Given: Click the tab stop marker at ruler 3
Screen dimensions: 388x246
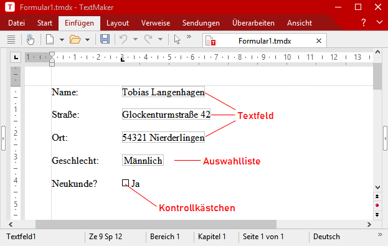Looking at the screenshot, I should point(122,60).
